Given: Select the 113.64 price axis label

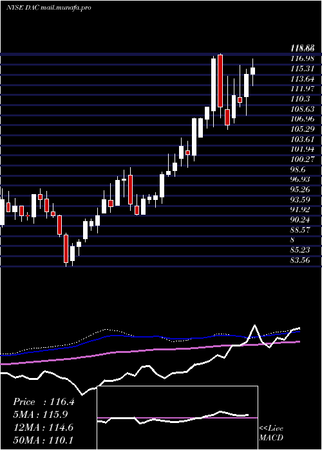Looking at the screenshot, I should pyautogui.click(x=302, y=79).
